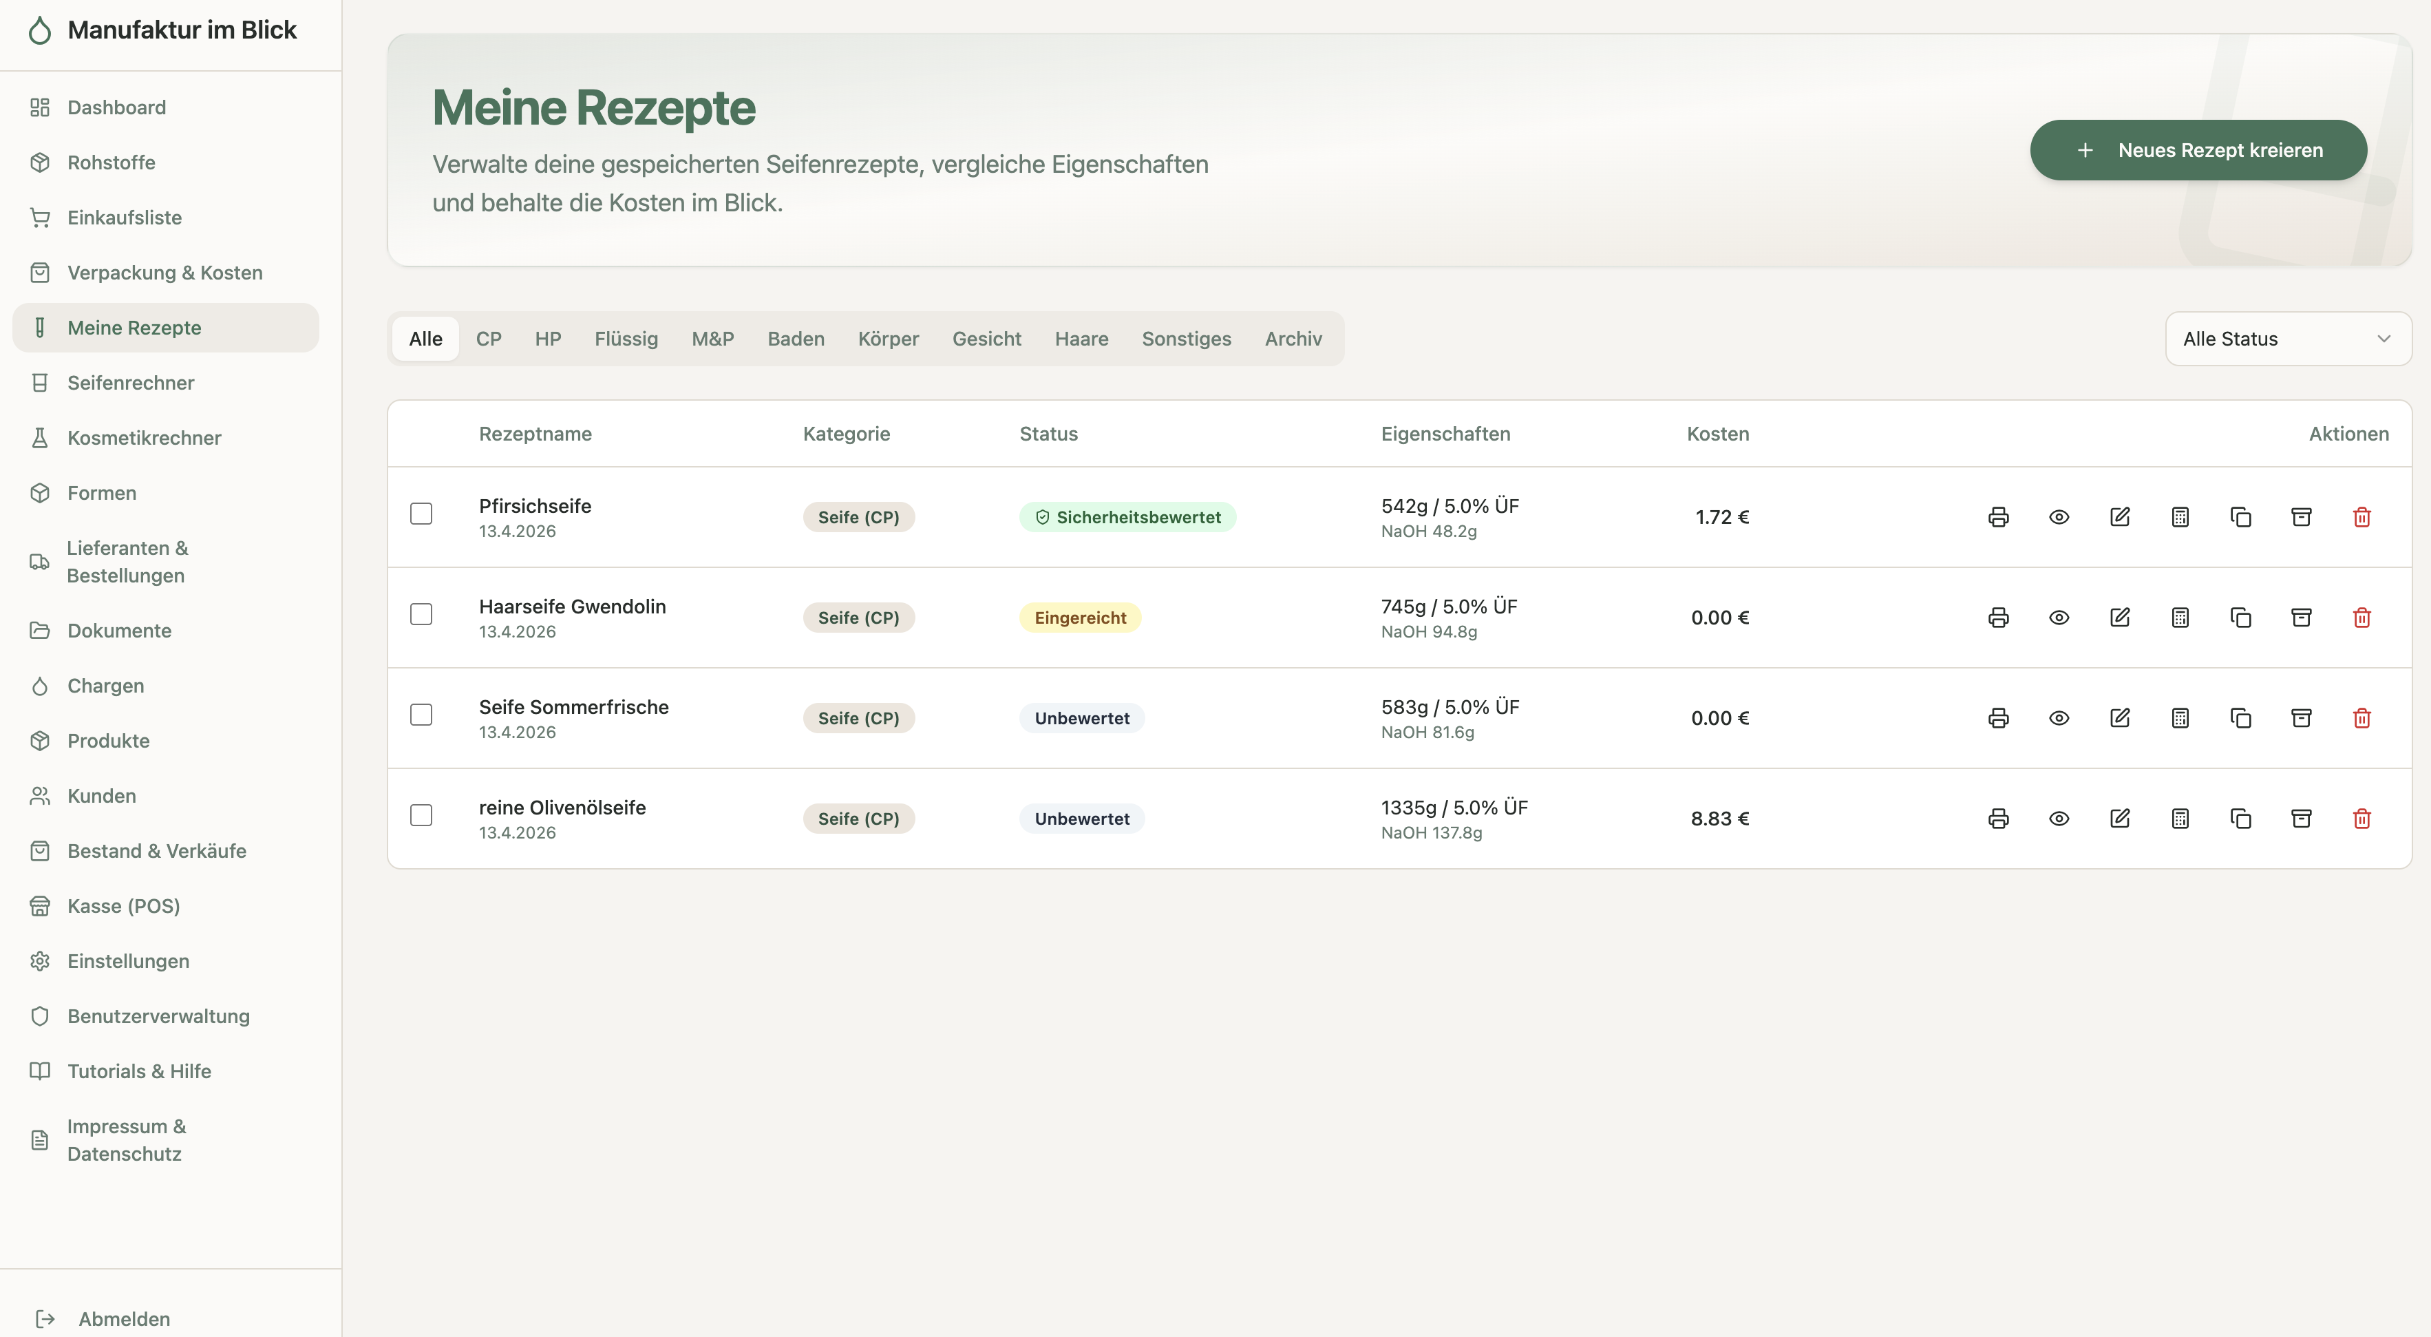Image resolution: width=2431 pixels, height=1337 pixels.
Task: Open the Haare tab
Action: [1081, 339]
